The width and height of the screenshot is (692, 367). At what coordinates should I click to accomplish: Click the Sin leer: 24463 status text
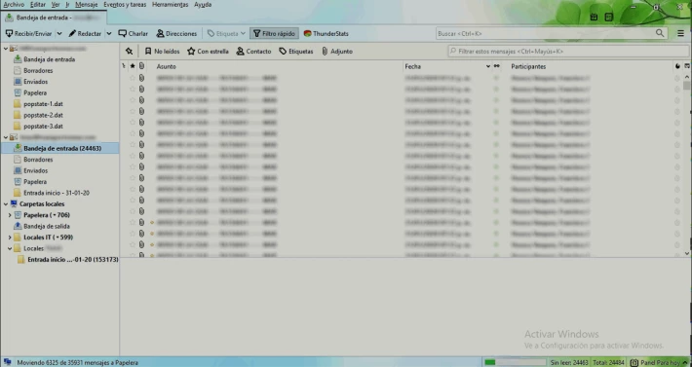coord(569,362)
